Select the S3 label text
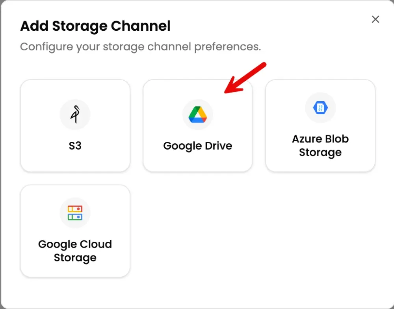The height and width of the screenshot is (309, 394). (x=75, y=146)
